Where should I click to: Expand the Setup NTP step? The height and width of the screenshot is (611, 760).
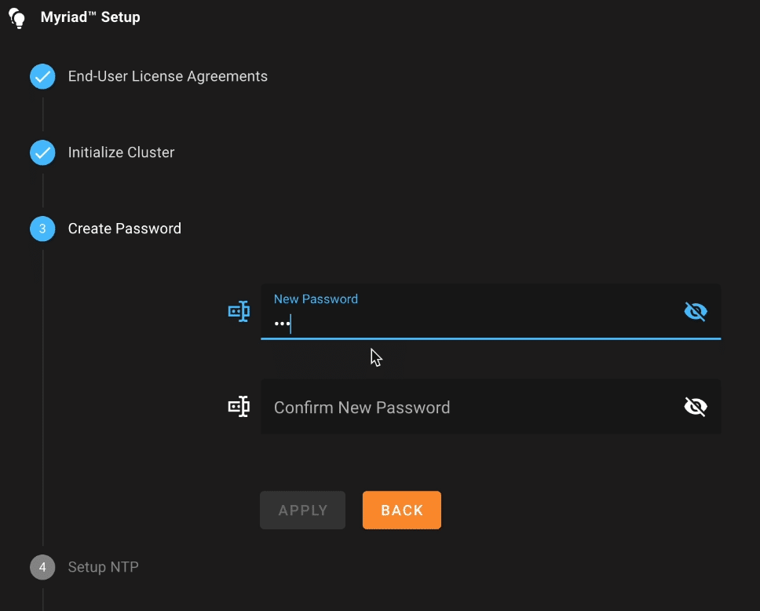click(x=103, y=567)
